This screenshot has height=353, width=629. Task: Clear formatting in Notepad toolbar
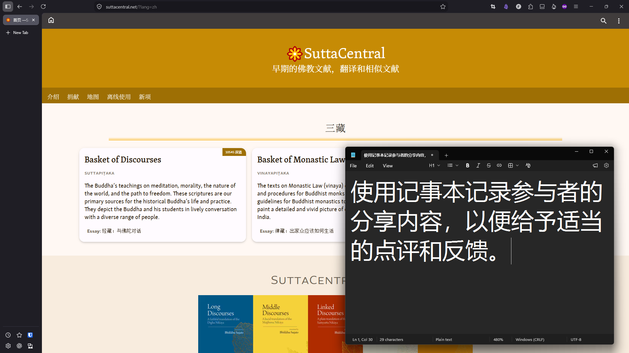(x=528, y=165)
